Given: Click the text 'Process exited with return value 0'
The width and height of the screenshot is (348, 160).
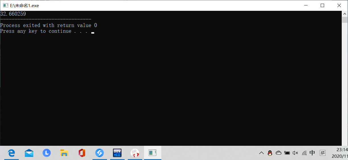Looking at the screenshot, I should pos(49,25).
